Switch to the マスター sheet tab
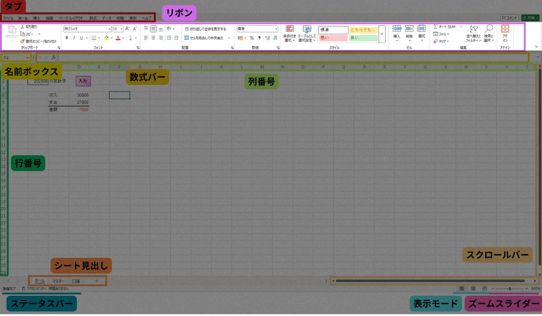542x316 pixels. [x=58, y=281]
